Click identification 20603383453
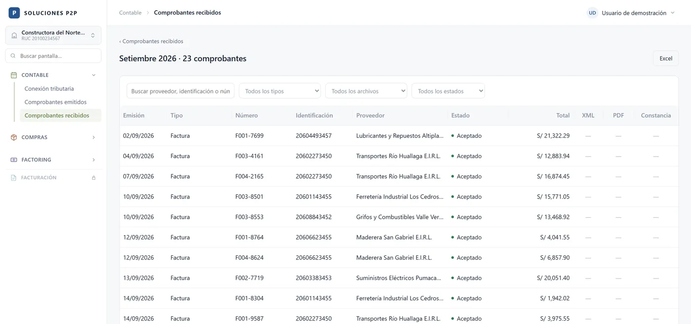The height and width of the screenshot is (324, 691). [314, 278]
